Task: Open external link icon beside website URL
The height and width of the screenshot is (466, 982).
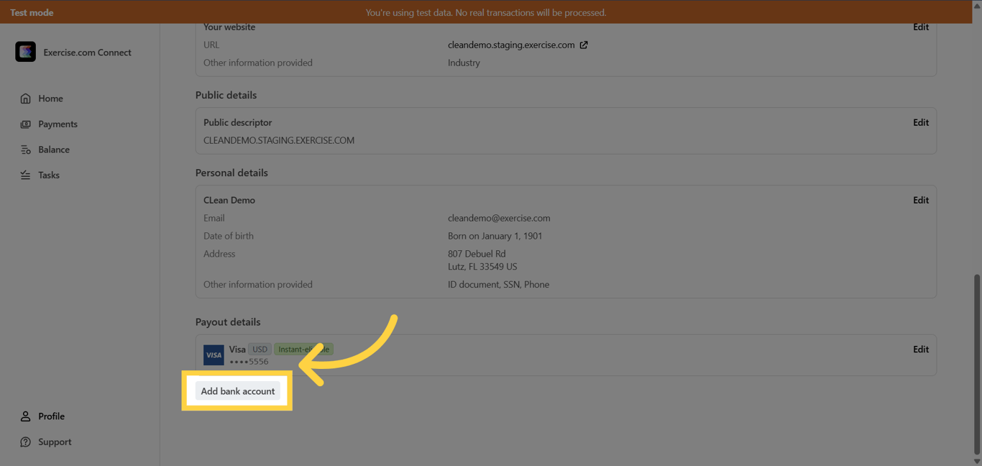Action: (584, 45)
